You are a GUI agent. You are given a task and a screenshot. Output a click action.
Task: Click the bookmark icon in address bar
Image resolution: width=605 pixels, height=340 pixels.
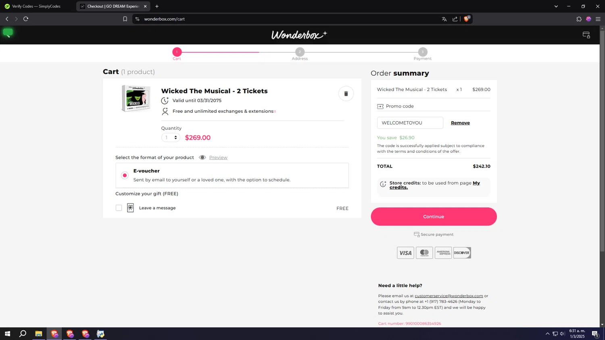point(125,19)
